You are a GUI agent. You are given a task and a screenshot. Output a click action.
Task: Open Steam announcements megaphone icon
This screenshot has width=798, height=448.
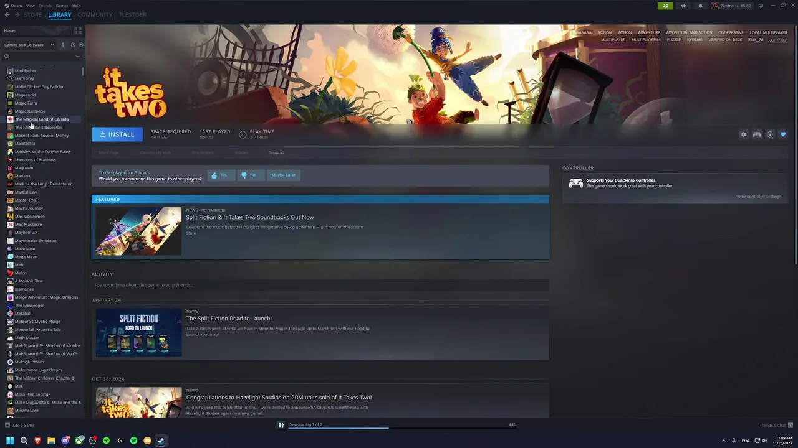(683, 6)
